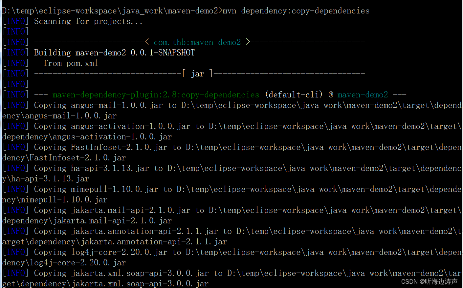This screenshot has height=288, width=463.
Task: Click the "mvn dependency:copy-dependencies" command text
Action: [x=296, y=11]
